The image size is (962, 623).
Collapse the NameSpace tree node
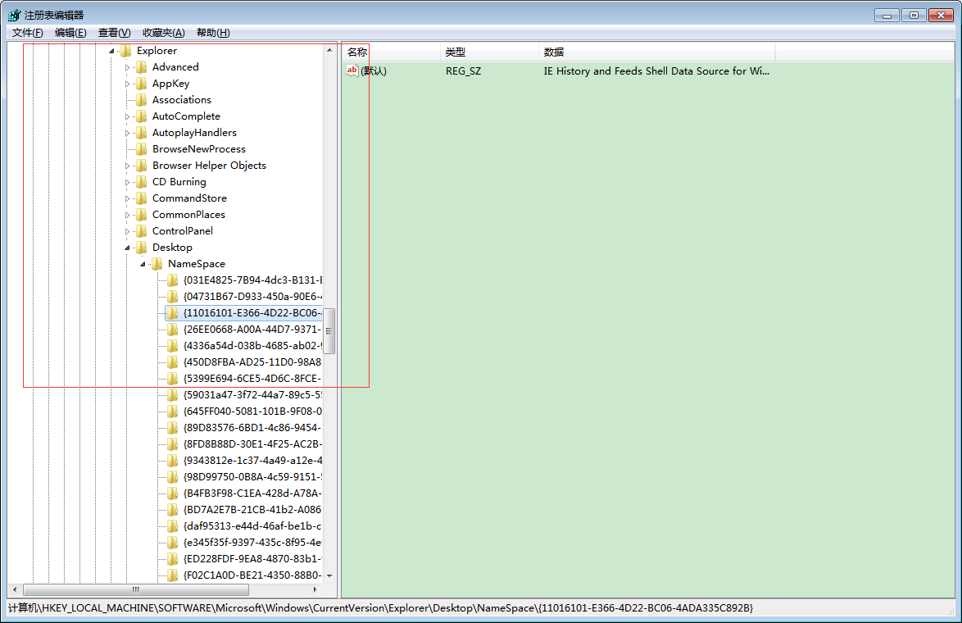point(143,264)
